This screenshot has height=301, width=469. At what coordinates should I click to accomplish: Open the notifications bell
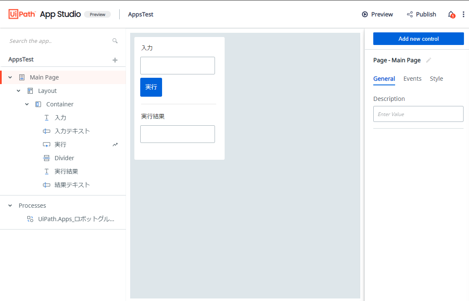point(451,14)
